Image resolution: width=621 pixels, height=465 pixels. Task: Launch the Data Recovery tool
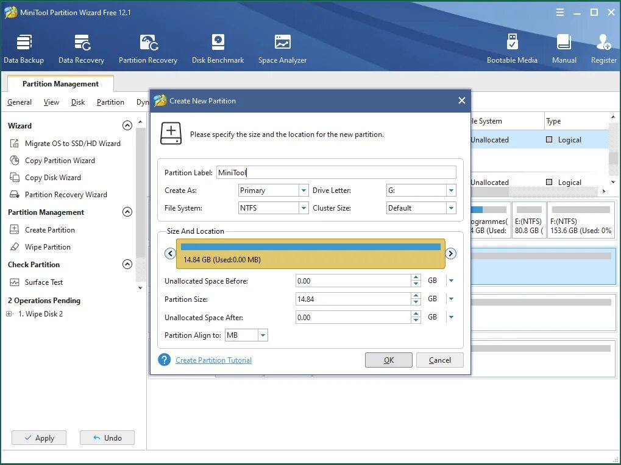tap(81, 48)
